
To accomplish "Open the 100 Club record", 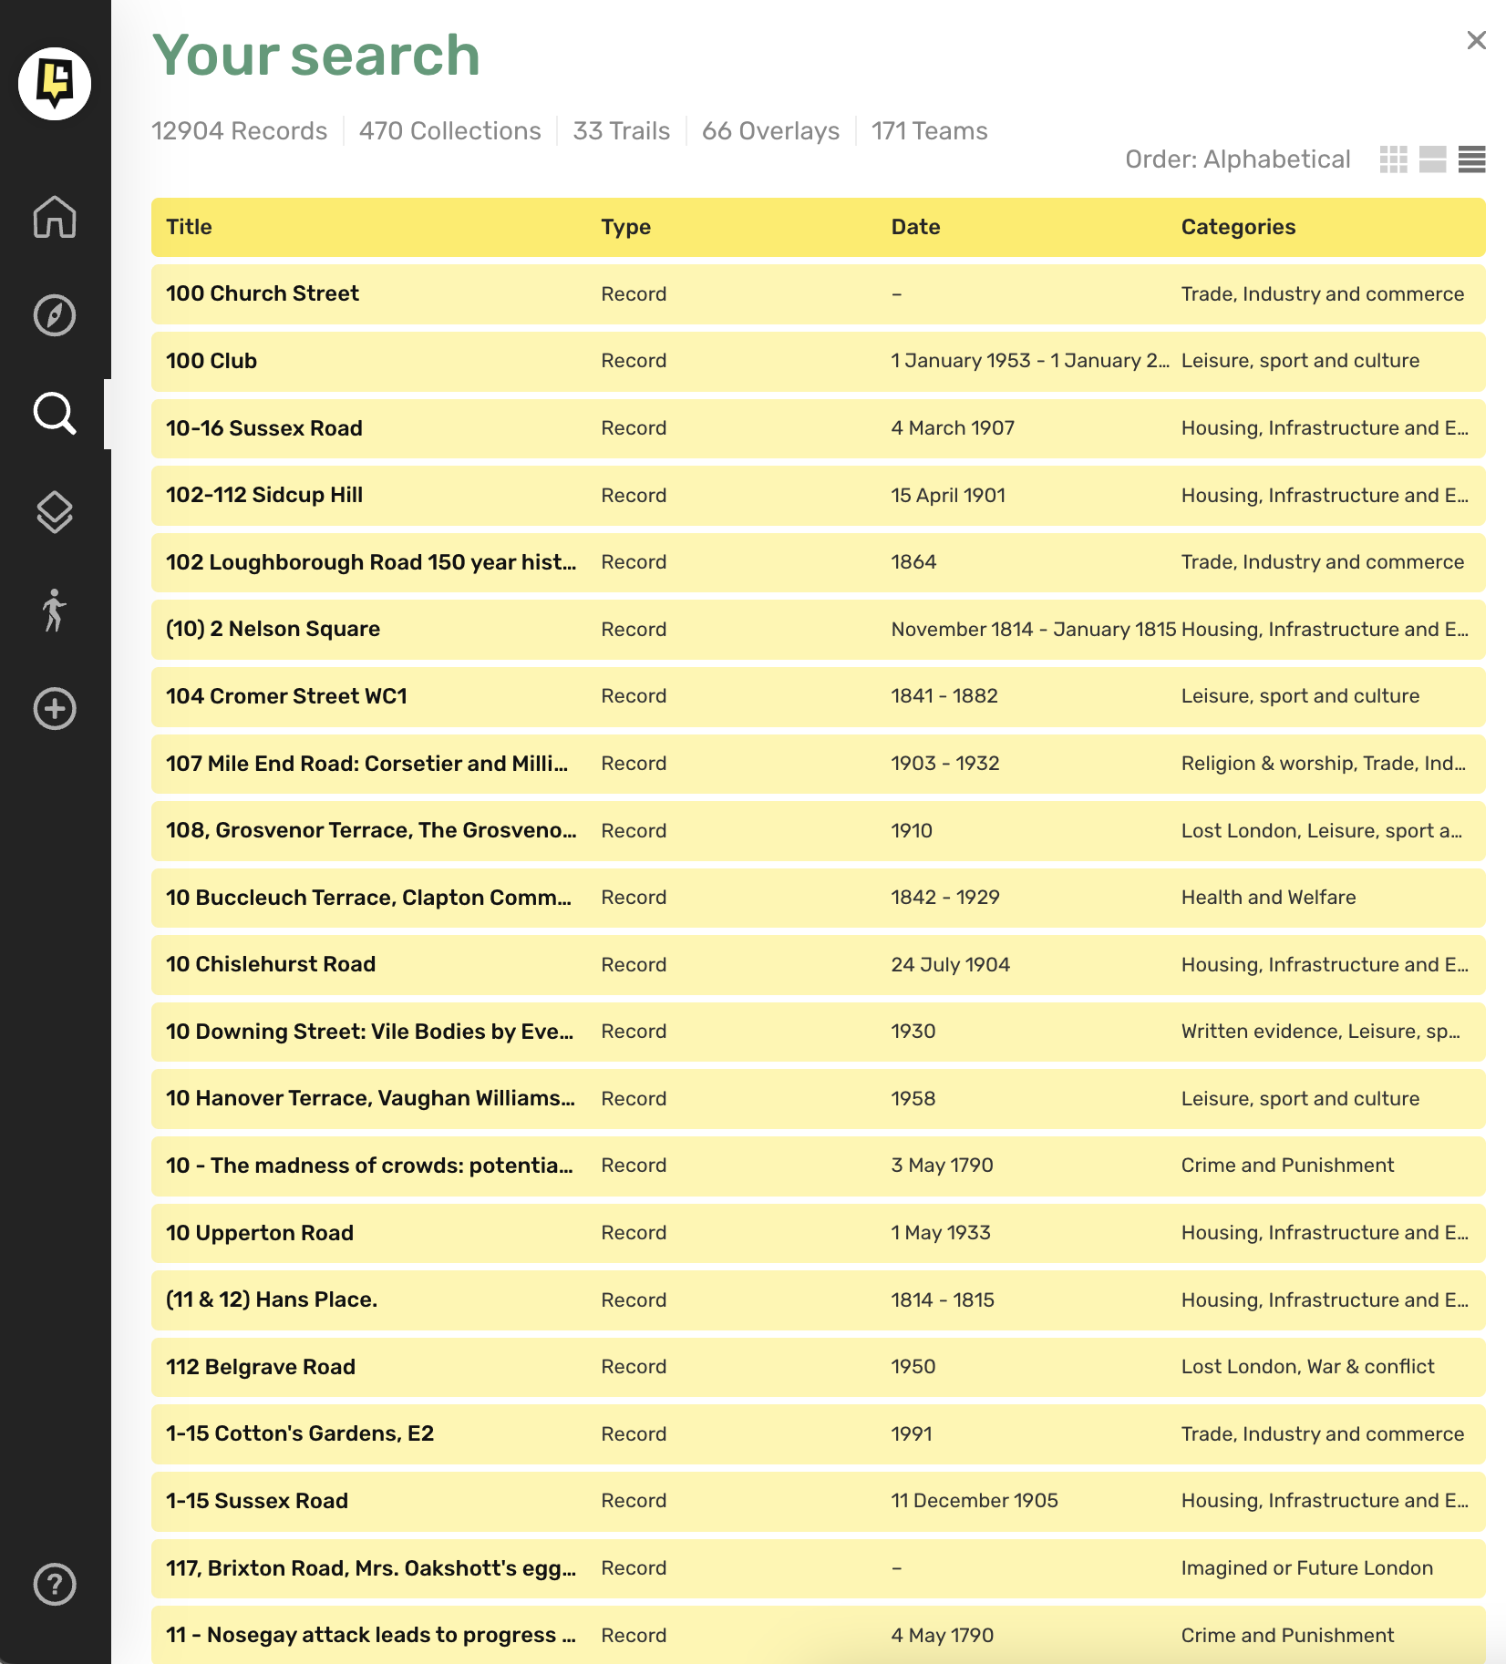I will tap(211, 361).
